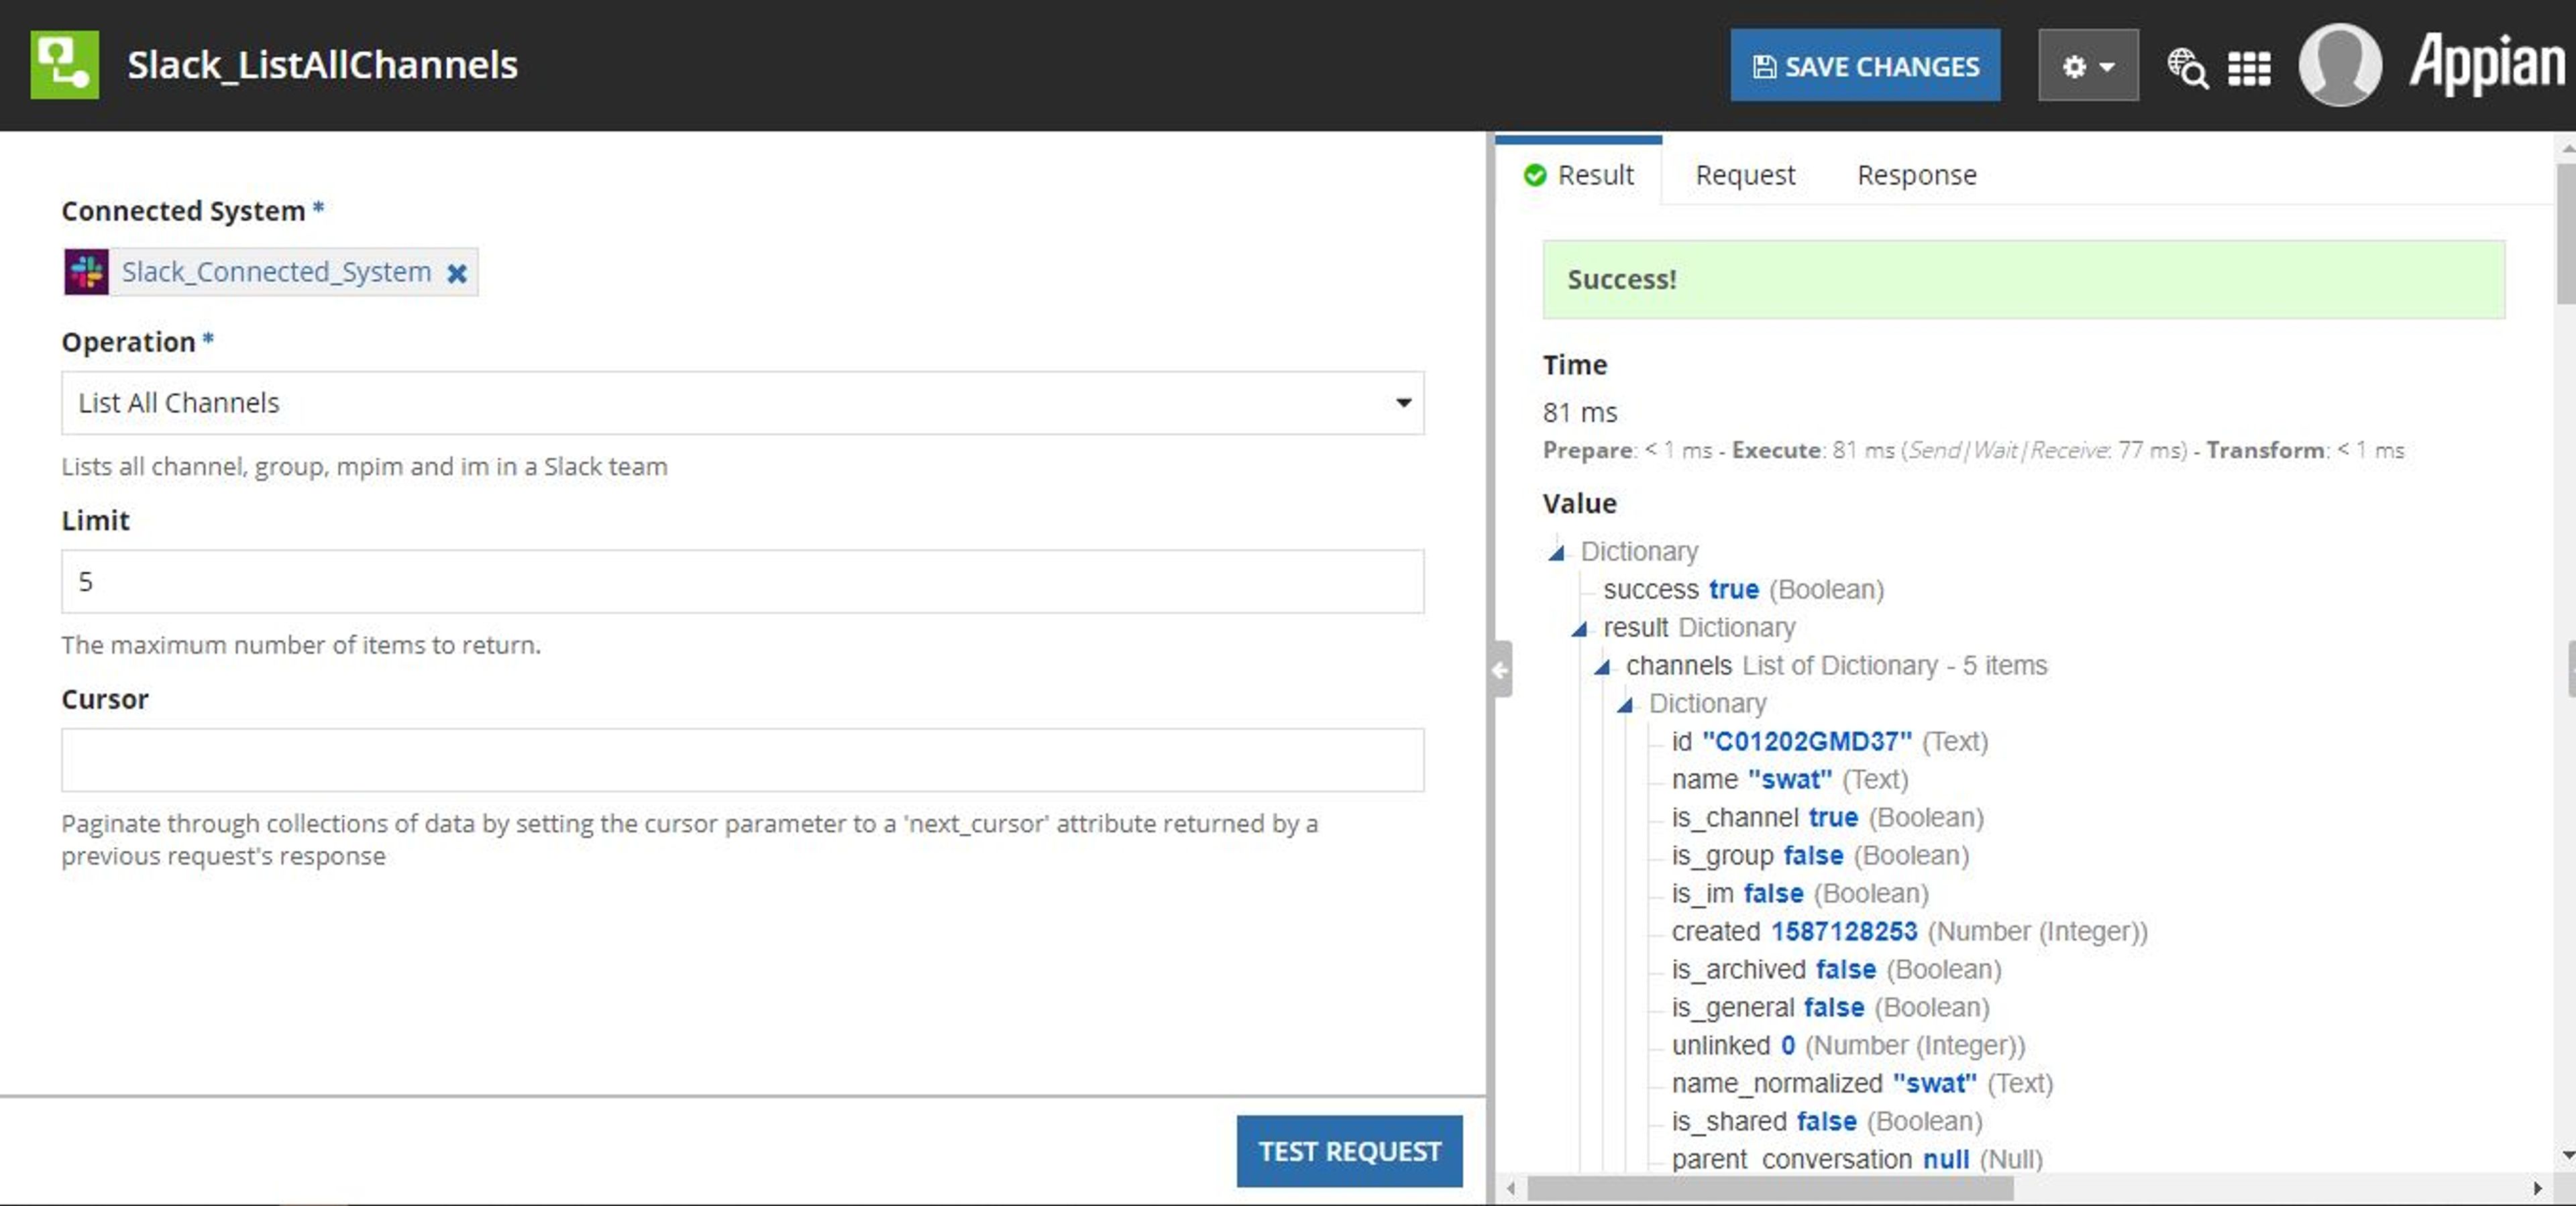Open the settings gear menu
Image resolution: width=2576 pixels, height=1206 pixels.
click(x=2088, y=66)
